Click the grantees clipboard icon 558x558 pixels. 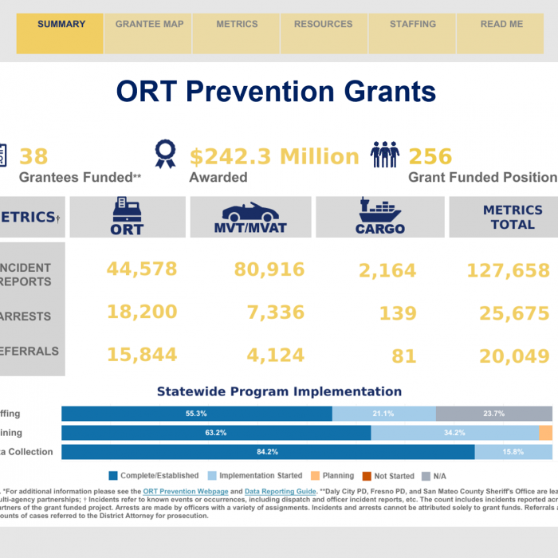point(2,155)
